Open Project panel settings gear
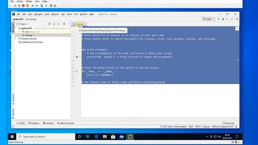This screenshot has width=258, height=145. (x=64, y=24)
